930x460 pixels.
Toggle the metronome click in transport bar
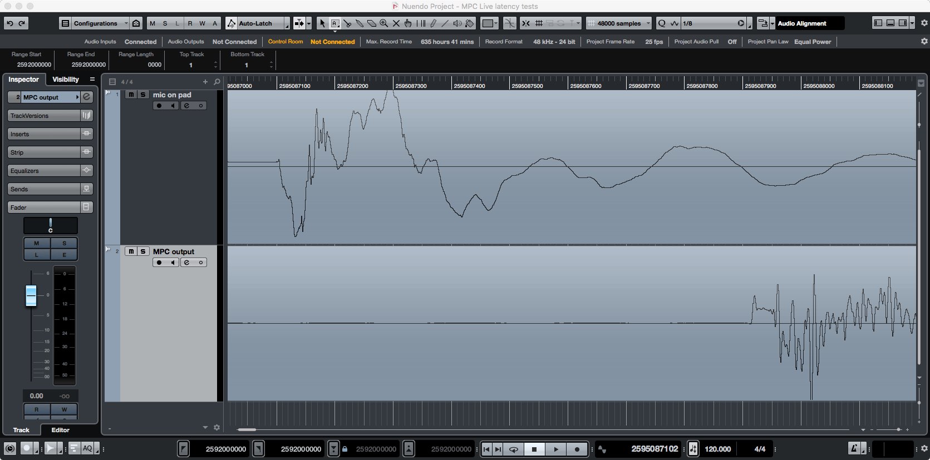click(854, 449)
